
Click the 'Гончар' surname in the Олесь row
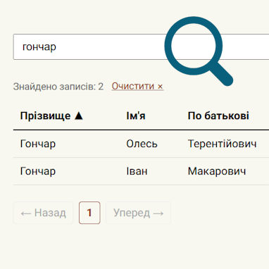tap(38, 144)
